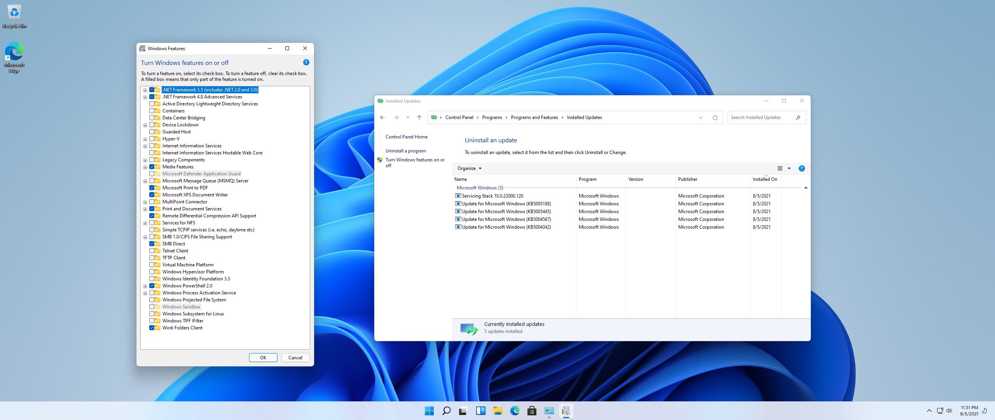Open Microsoft Store from the taskbar

(x=532, y=411)
